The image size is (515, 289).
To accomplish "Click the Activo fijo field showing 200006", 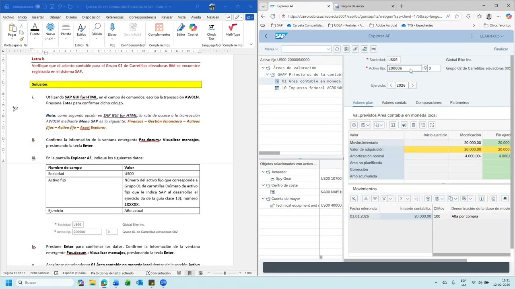I will click(404, 68).
